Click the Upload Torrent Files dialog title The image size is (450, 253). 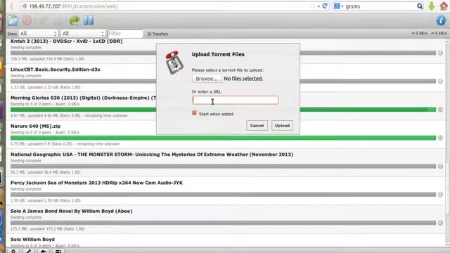[218, 54]
